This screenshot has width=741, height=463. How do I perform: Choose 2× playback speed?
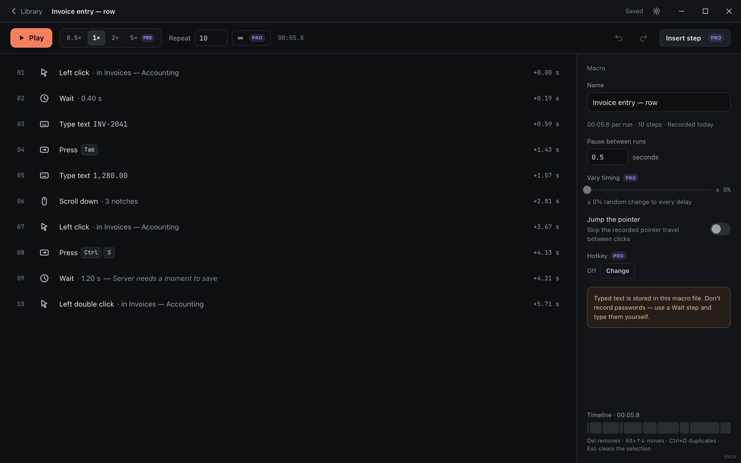click(115, 38)
